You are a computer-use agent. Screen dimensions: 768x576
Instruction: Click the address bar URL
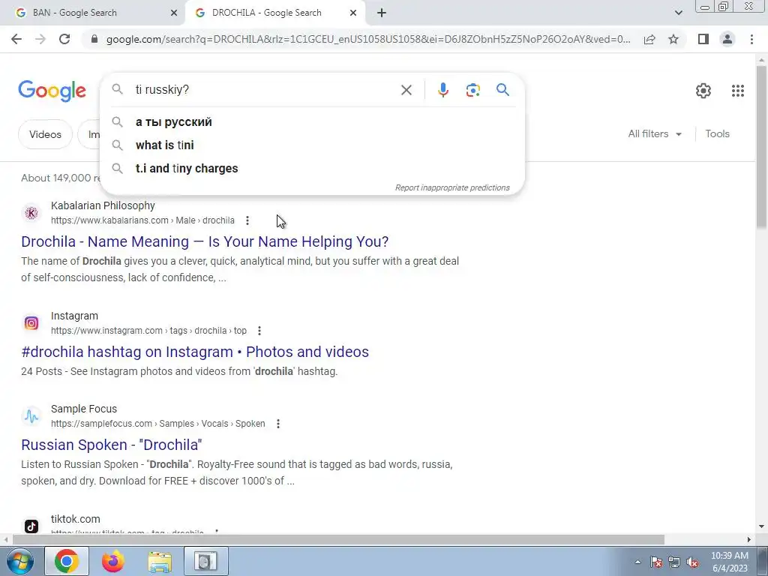click(368, 39)
